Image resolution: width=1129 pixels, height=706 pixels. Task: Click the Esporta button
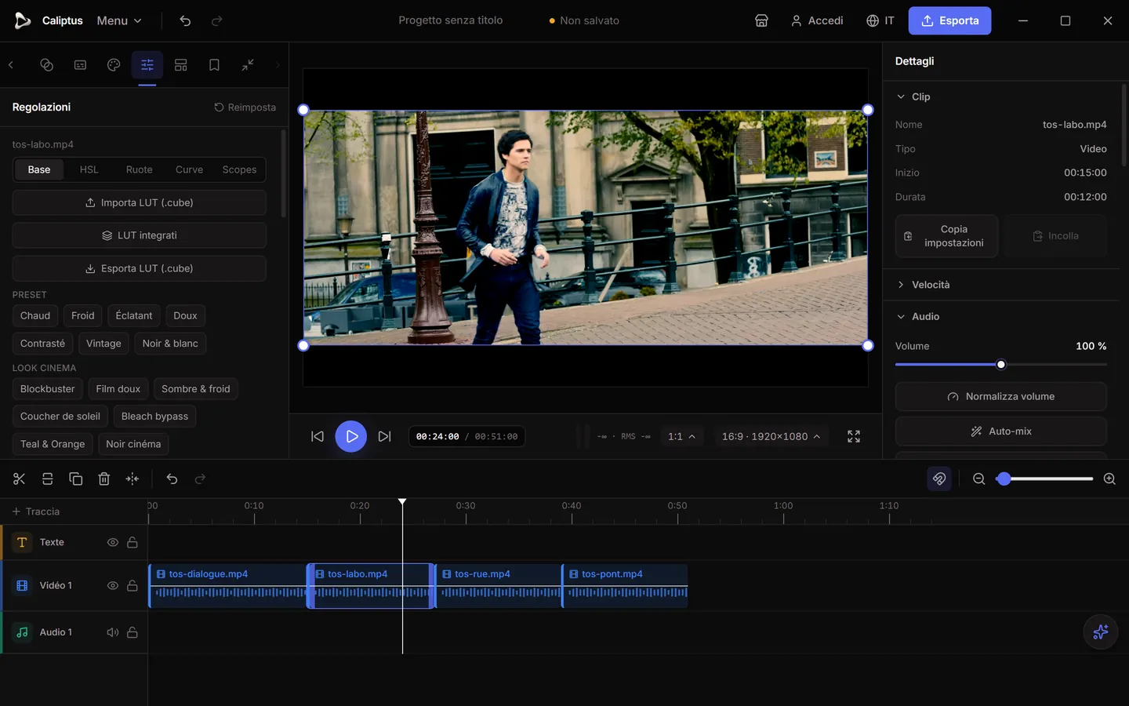(949, 20)
